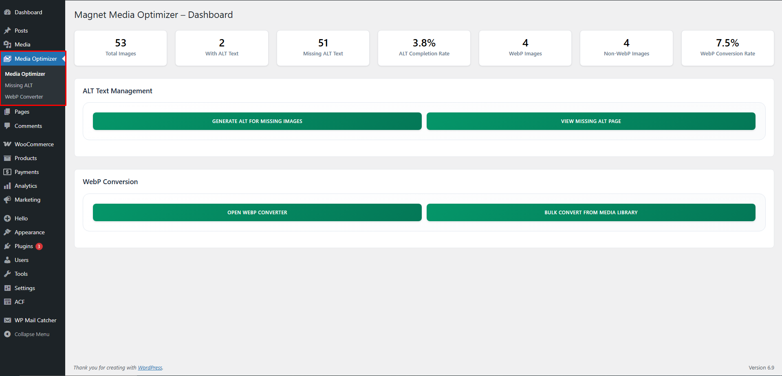Viewport: 782px width, 376px height.
Task: Open the Payments menu item
Action: point(33,172)
